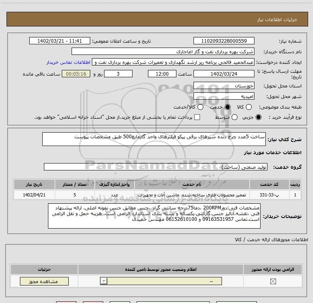This screenshot has height=303, width=313.
Task: Click the delivery city field امیدیه
Action: click(x=224, y=96)
